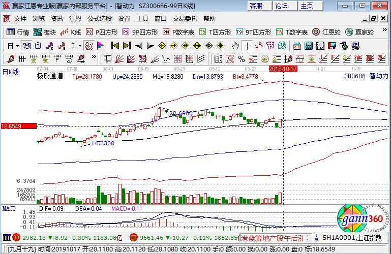Click the 300686 智动力 stock label
The height and width of the screenshot is (254, 391).
[366, 76]
